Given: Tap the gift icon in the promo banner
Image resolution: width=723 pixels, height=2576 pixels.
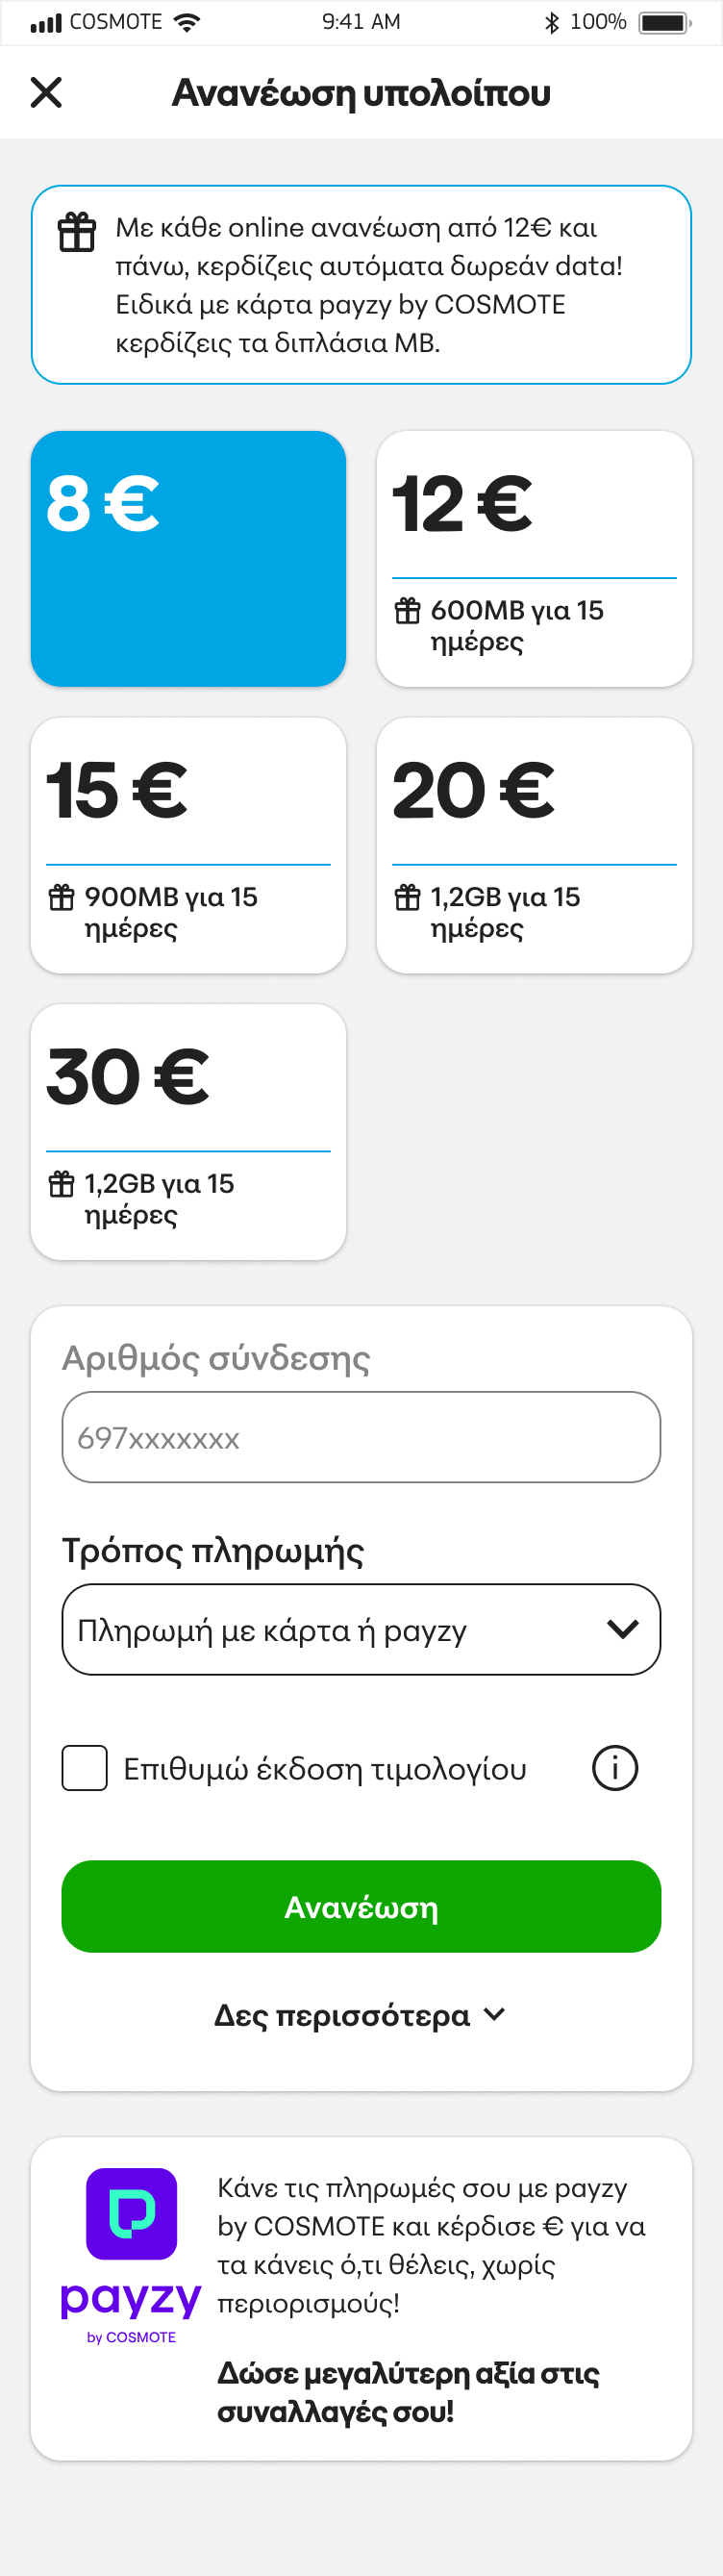Looking at the screenshot, I should pyautogui.click(x=77, y=232).
